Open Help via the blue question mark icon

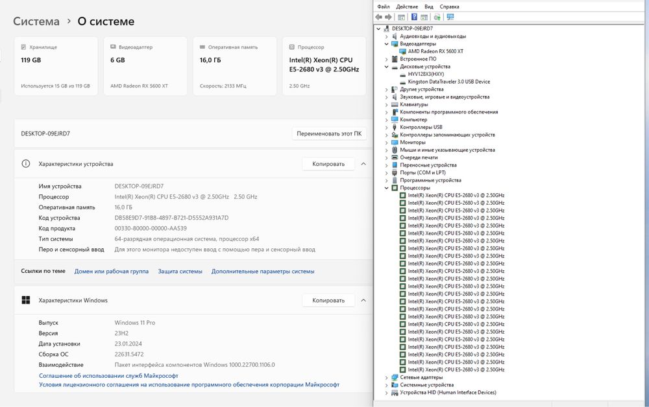pyautogui.click(x=414, y=17)
